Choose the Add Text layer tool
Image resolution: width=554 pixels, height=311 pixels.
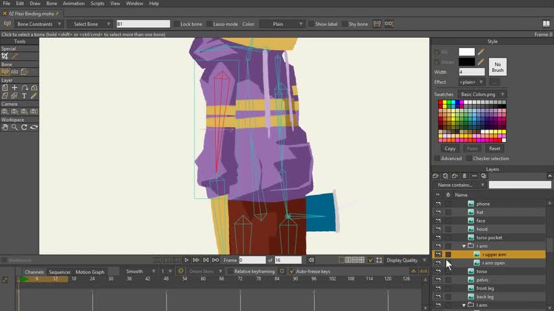[24, 96]
